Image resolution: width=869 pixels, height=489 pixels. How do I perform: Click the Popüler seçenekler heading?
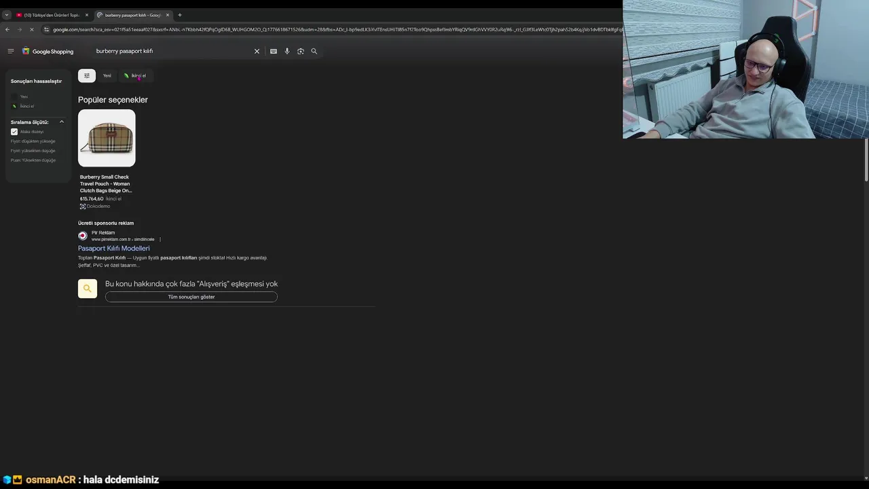(x=113, y=100)
